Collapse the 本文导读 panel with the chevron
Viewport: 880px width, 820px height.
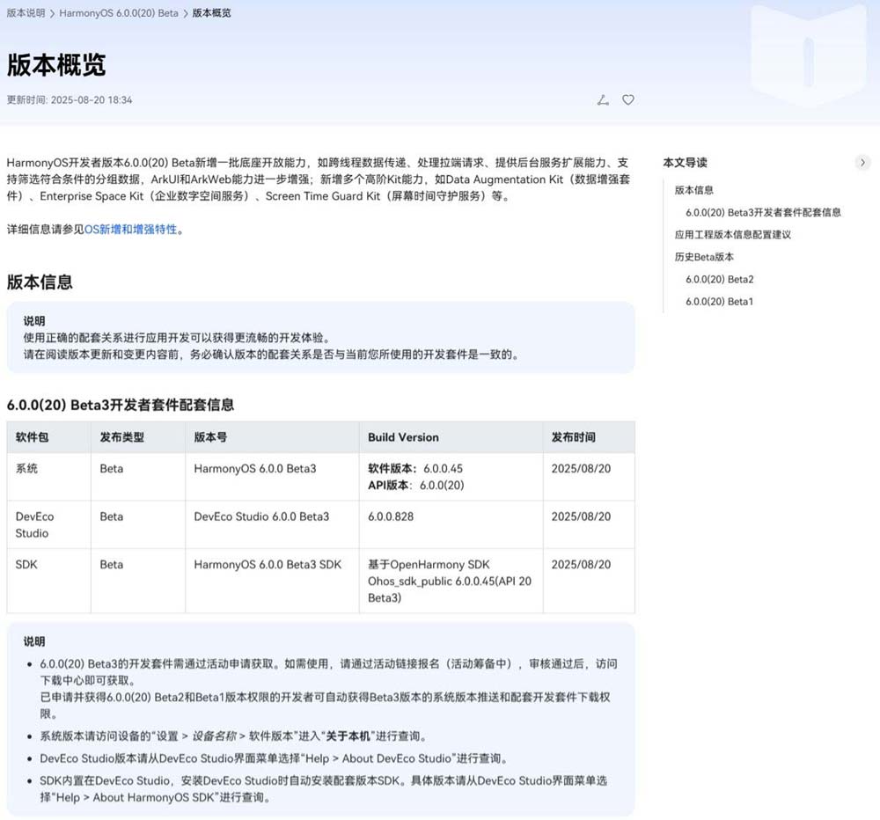(x=862, y=163)
